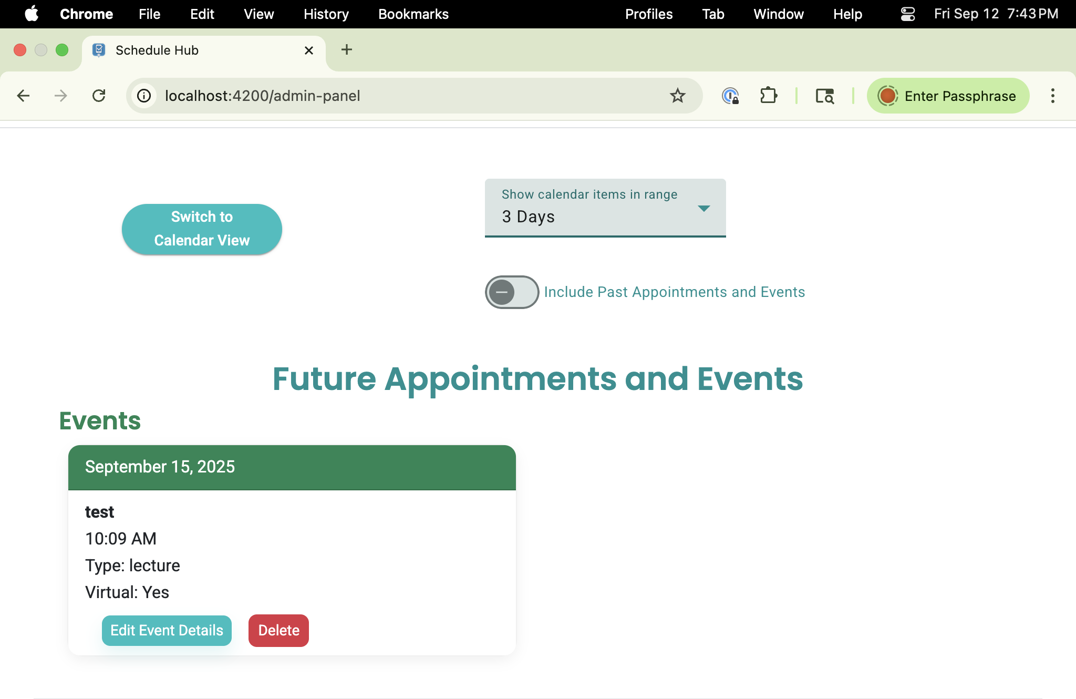Click the search-this-tab icon near the profile
The height and width of the screenshot is (699, 1076).
824,96
